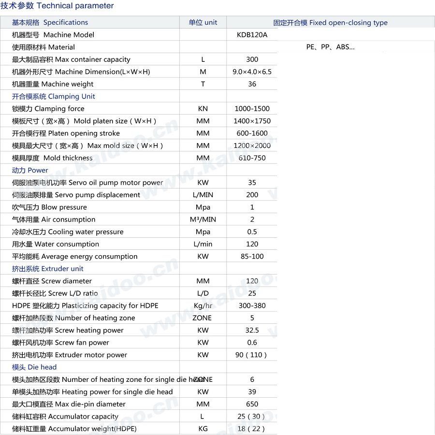Select the screw heating value '32.5'
Viewport: 435px width, 435px height.
tap(252, 330)
